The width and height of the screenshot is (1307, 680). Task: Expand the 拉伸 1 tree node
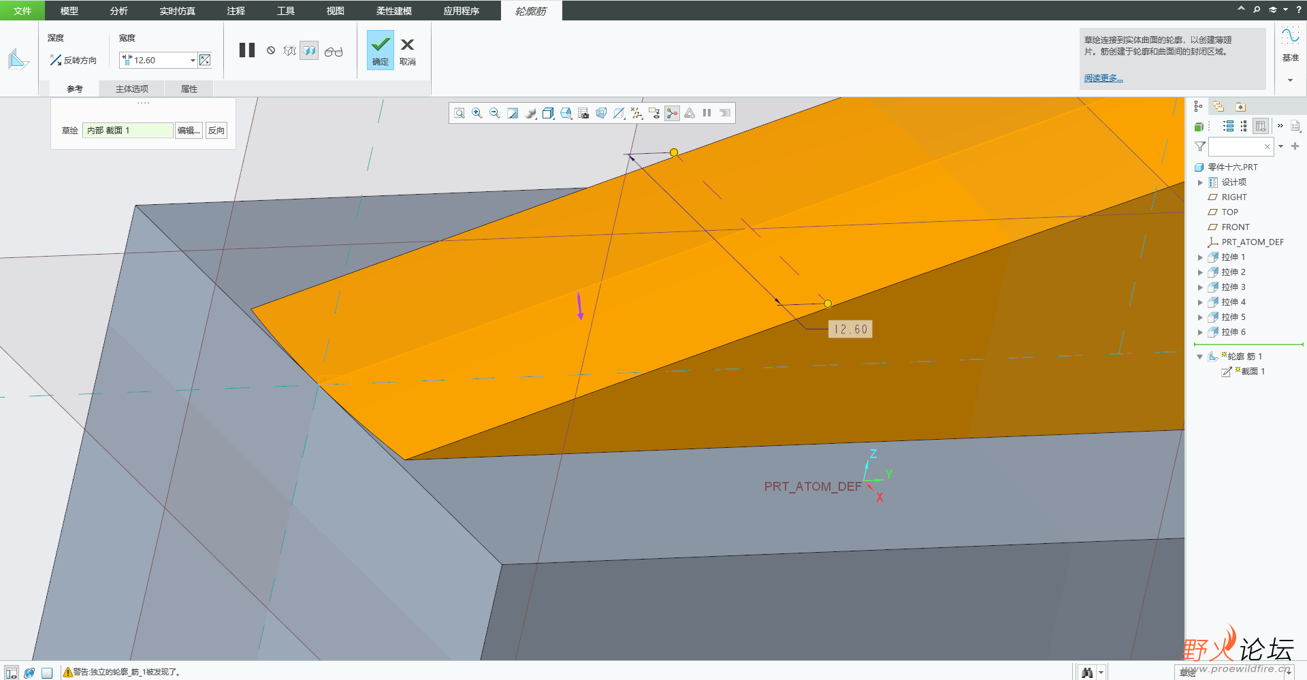pos(1200,257)
